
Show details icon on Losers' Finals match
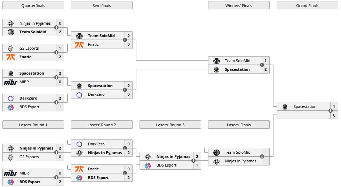point(262,156)
